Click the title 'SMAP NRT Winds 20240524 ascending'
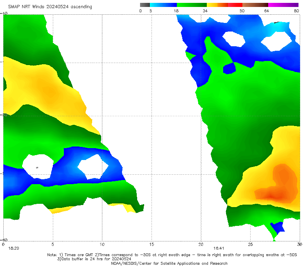The width and height of the screenshot is (303, 266). [50, 7]
